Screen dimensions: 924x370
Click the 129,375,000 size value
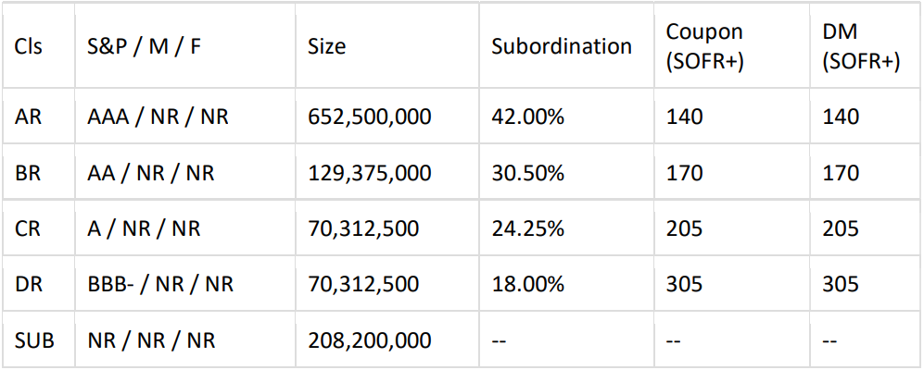pyautogui.click(x=369, y=173)
